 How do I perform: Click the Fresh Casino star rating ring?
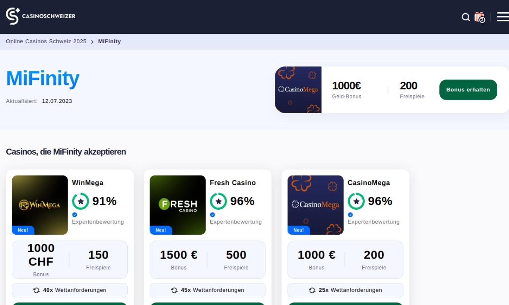(x=219, y=201)
